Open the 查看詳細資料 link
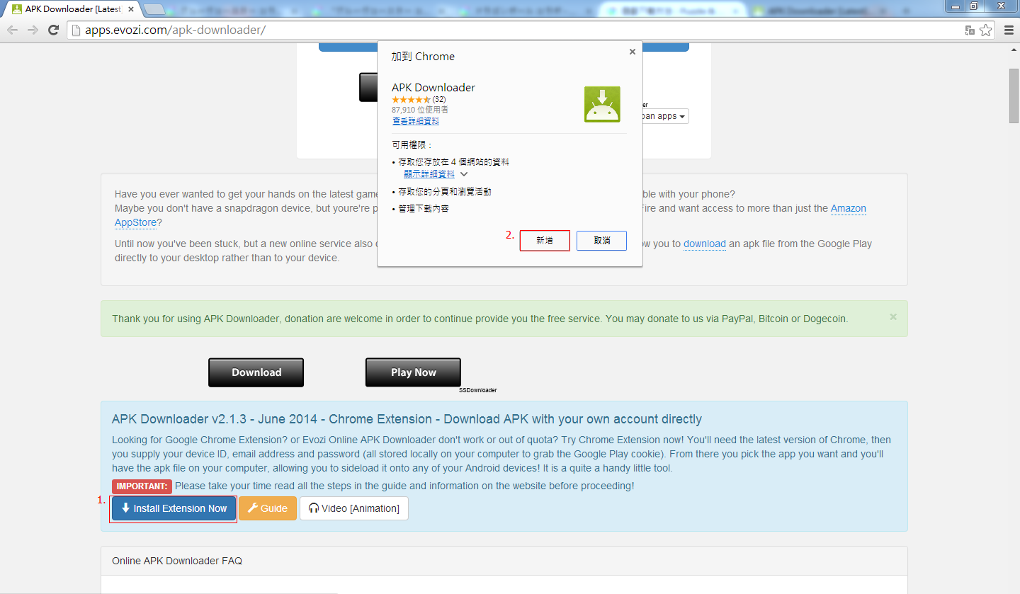Screen dimensions: 1020x594 point(415,121)
